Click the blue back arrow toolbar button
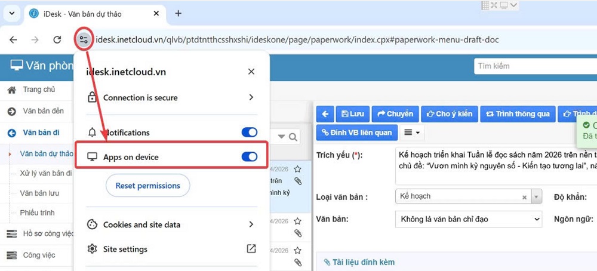 click(x=324, y=114)
